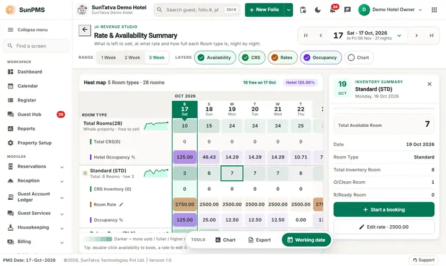
Task: Jump to last date range icon
Action: [431, 35]
